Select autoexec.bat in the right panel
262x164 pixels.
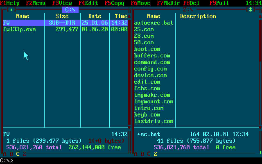tap(154, 23)
